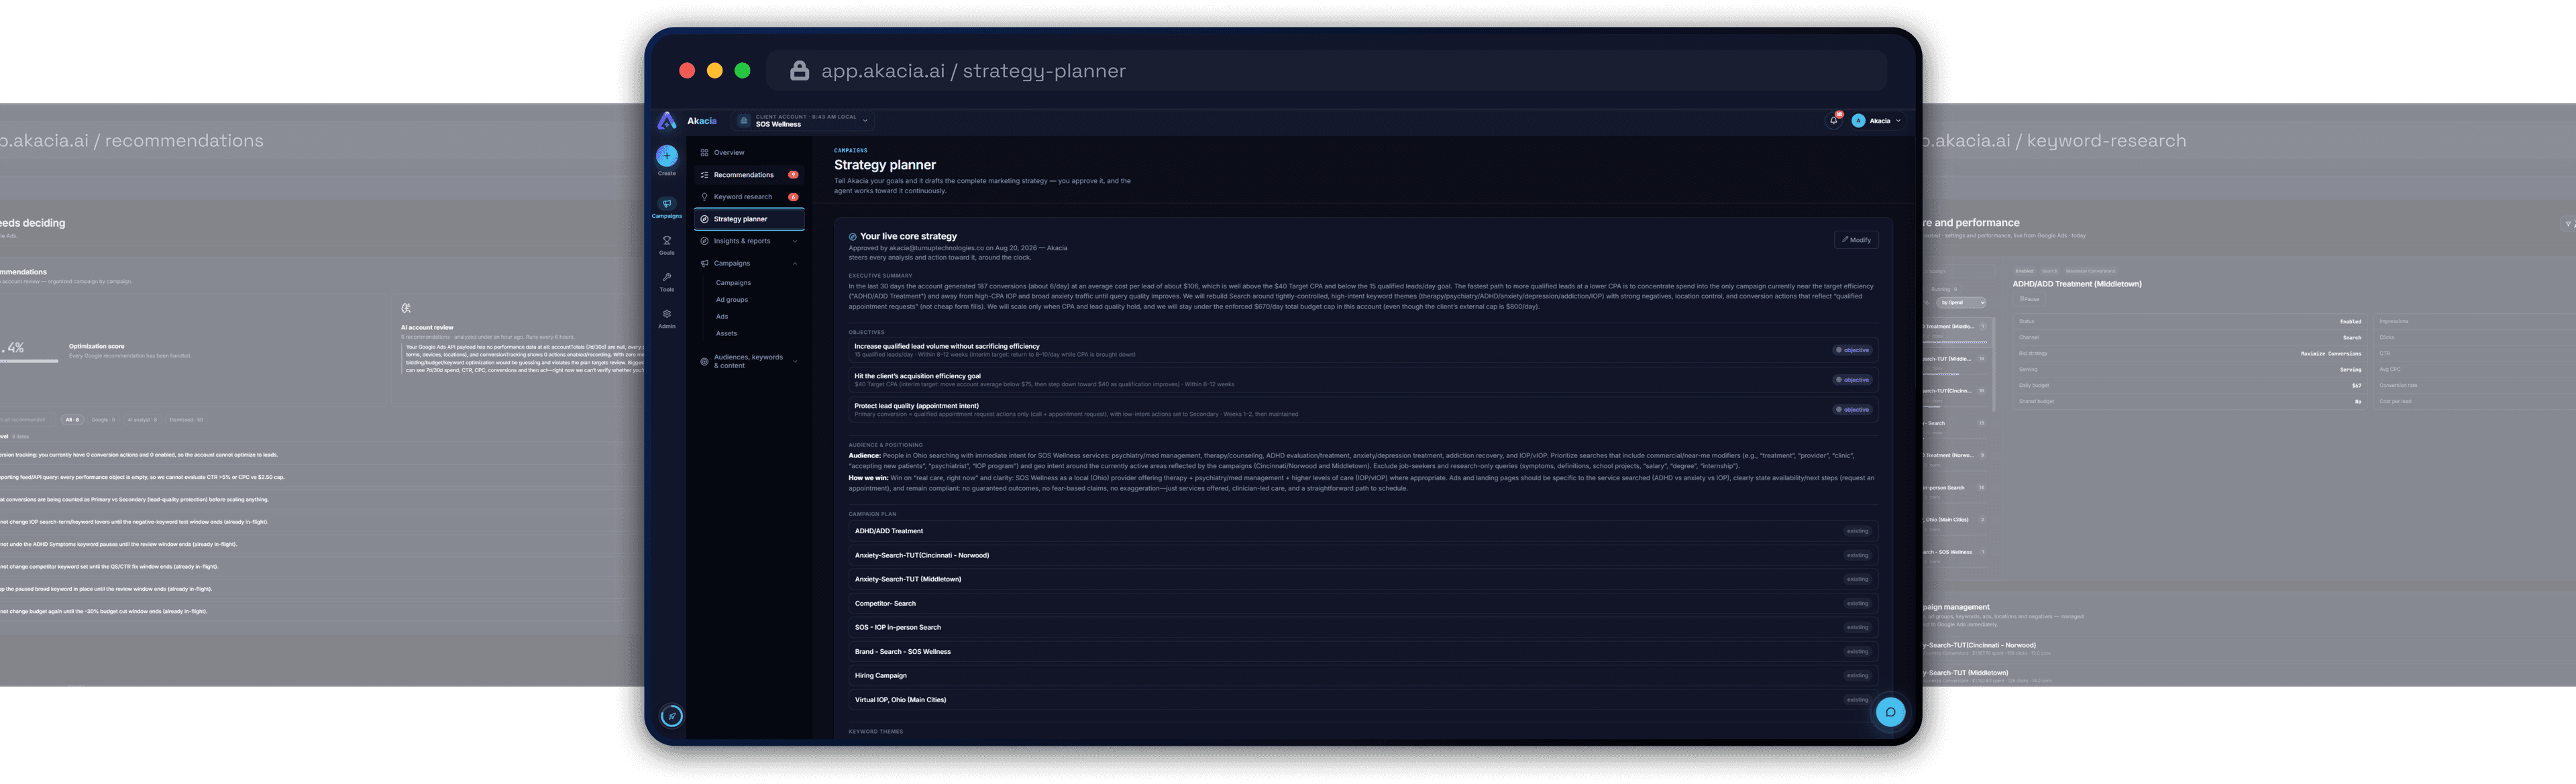Viewport: 2576px width, 784px height.
Task: Open the Admin gear icon
Action: pos(667,314)
